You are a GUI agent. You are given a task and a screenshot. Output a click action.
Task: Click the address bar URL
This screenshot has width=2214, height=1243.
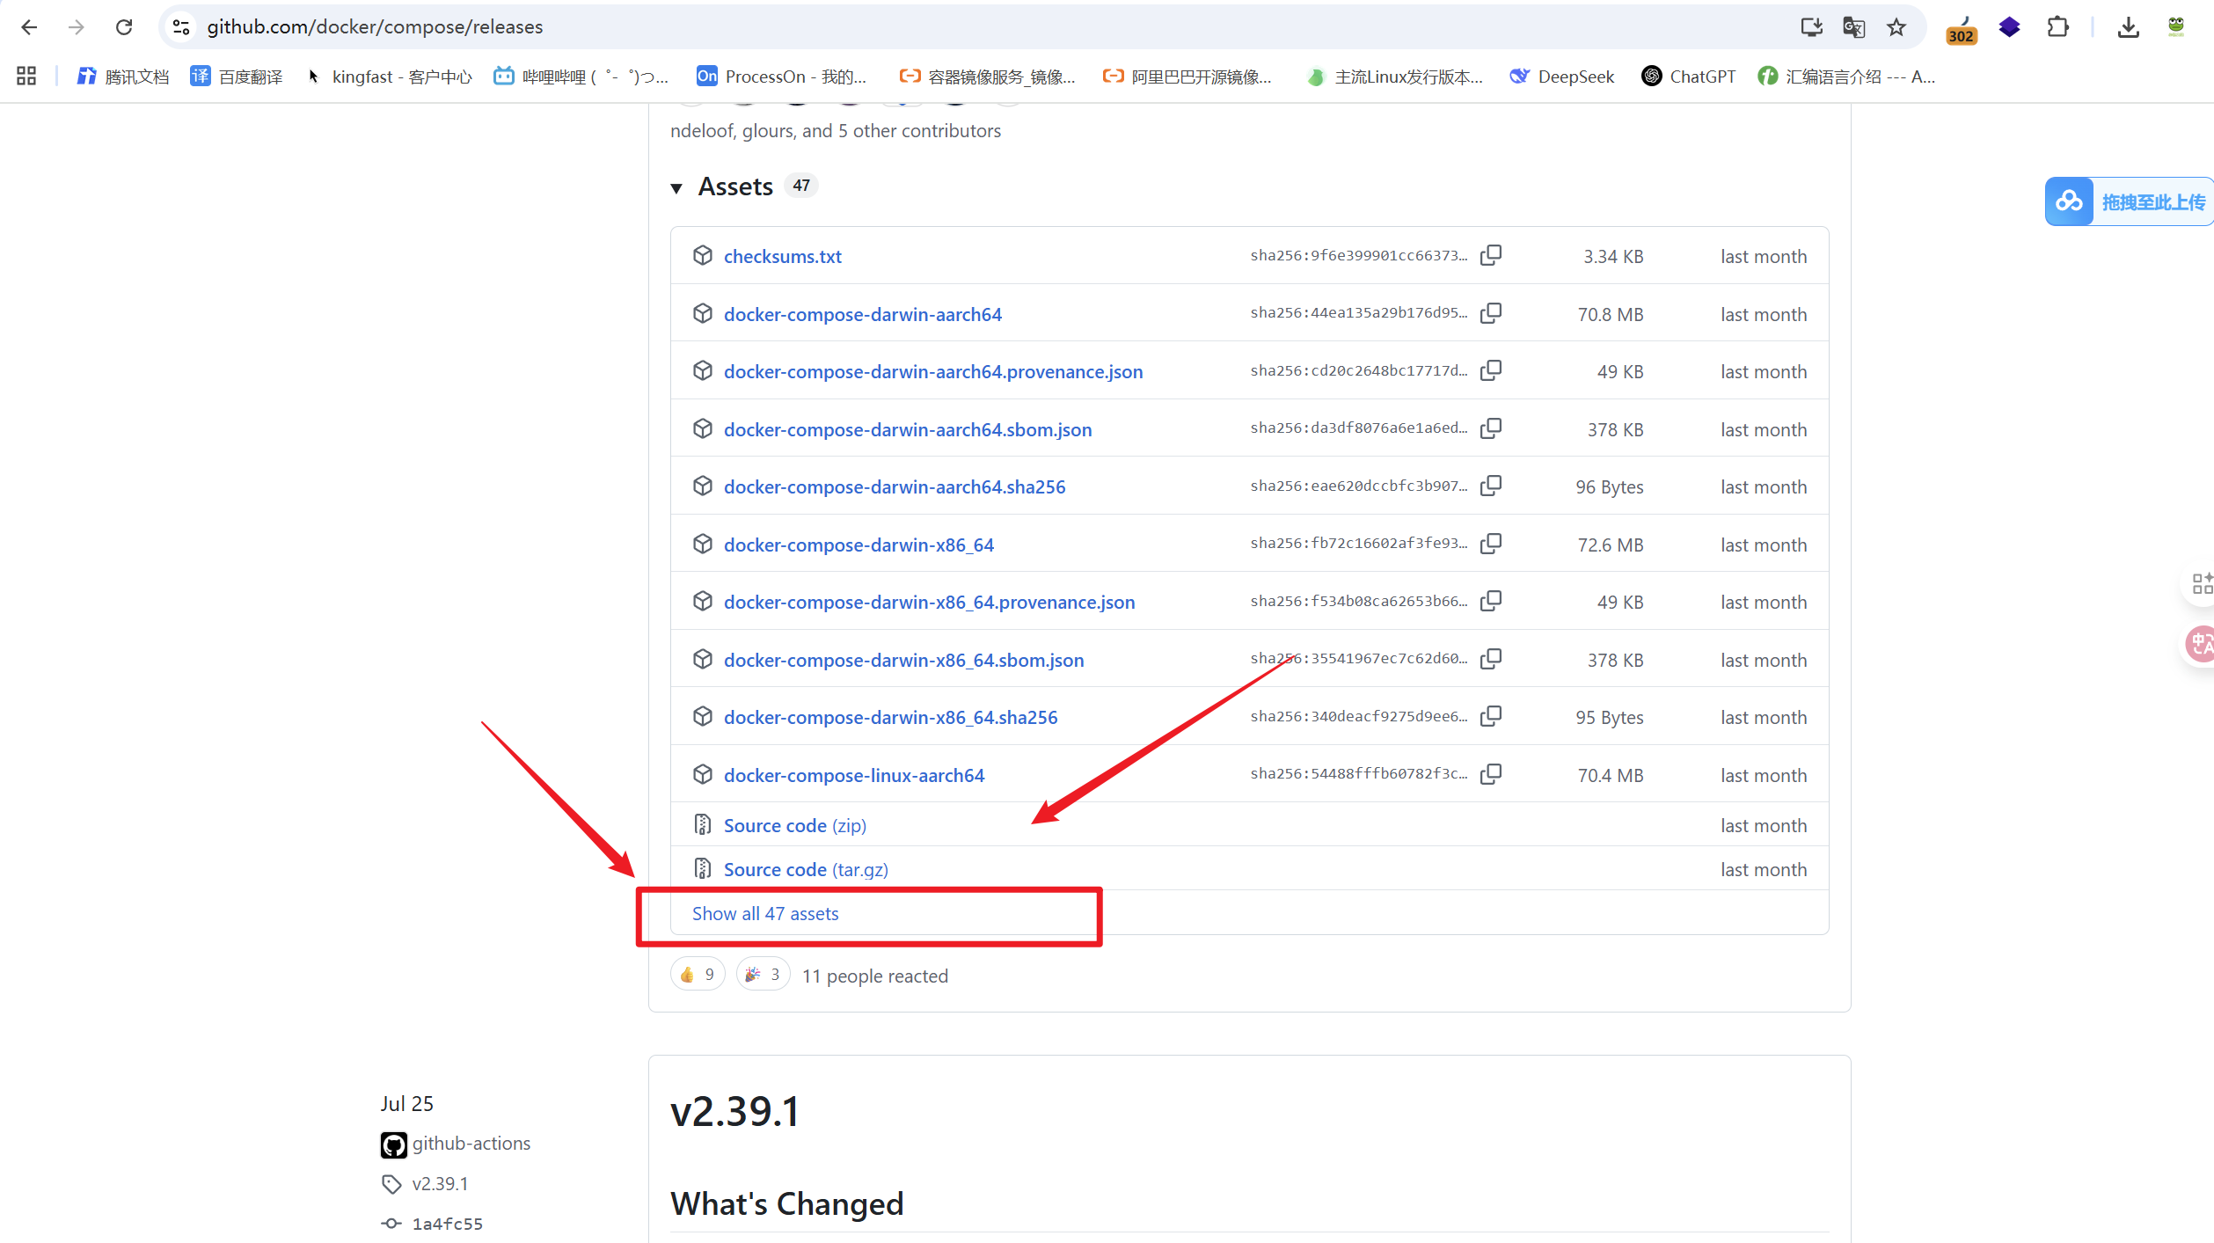tap(375, 27)
